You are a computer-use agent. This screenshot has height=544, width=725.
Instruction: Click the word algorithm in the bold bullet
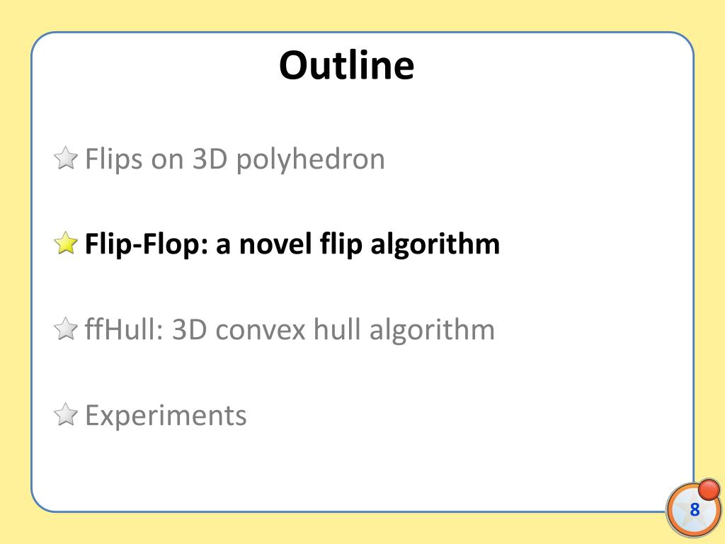coord(435,244)
